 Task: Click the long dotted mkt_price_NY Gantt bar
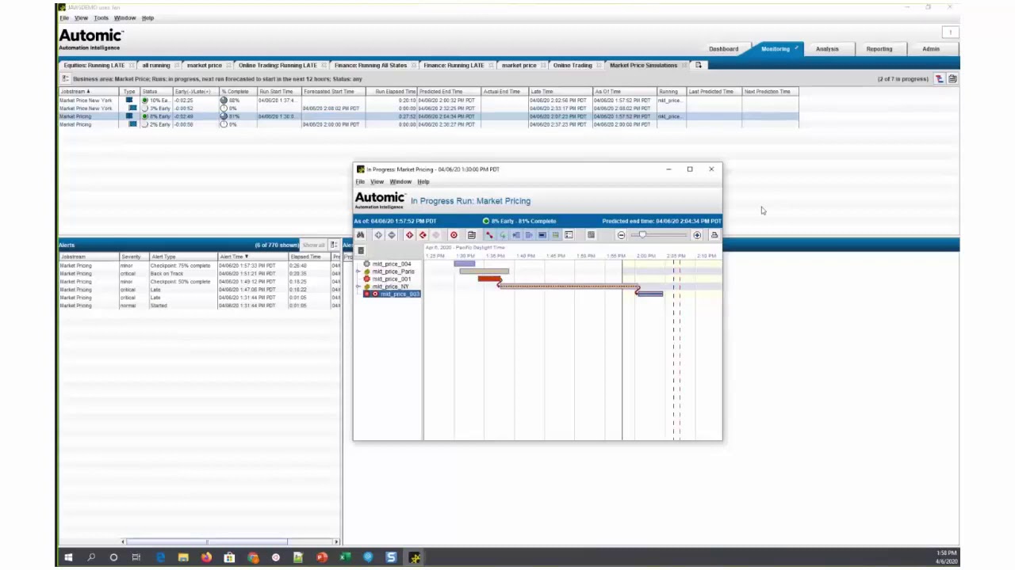[x=568, y=287]
